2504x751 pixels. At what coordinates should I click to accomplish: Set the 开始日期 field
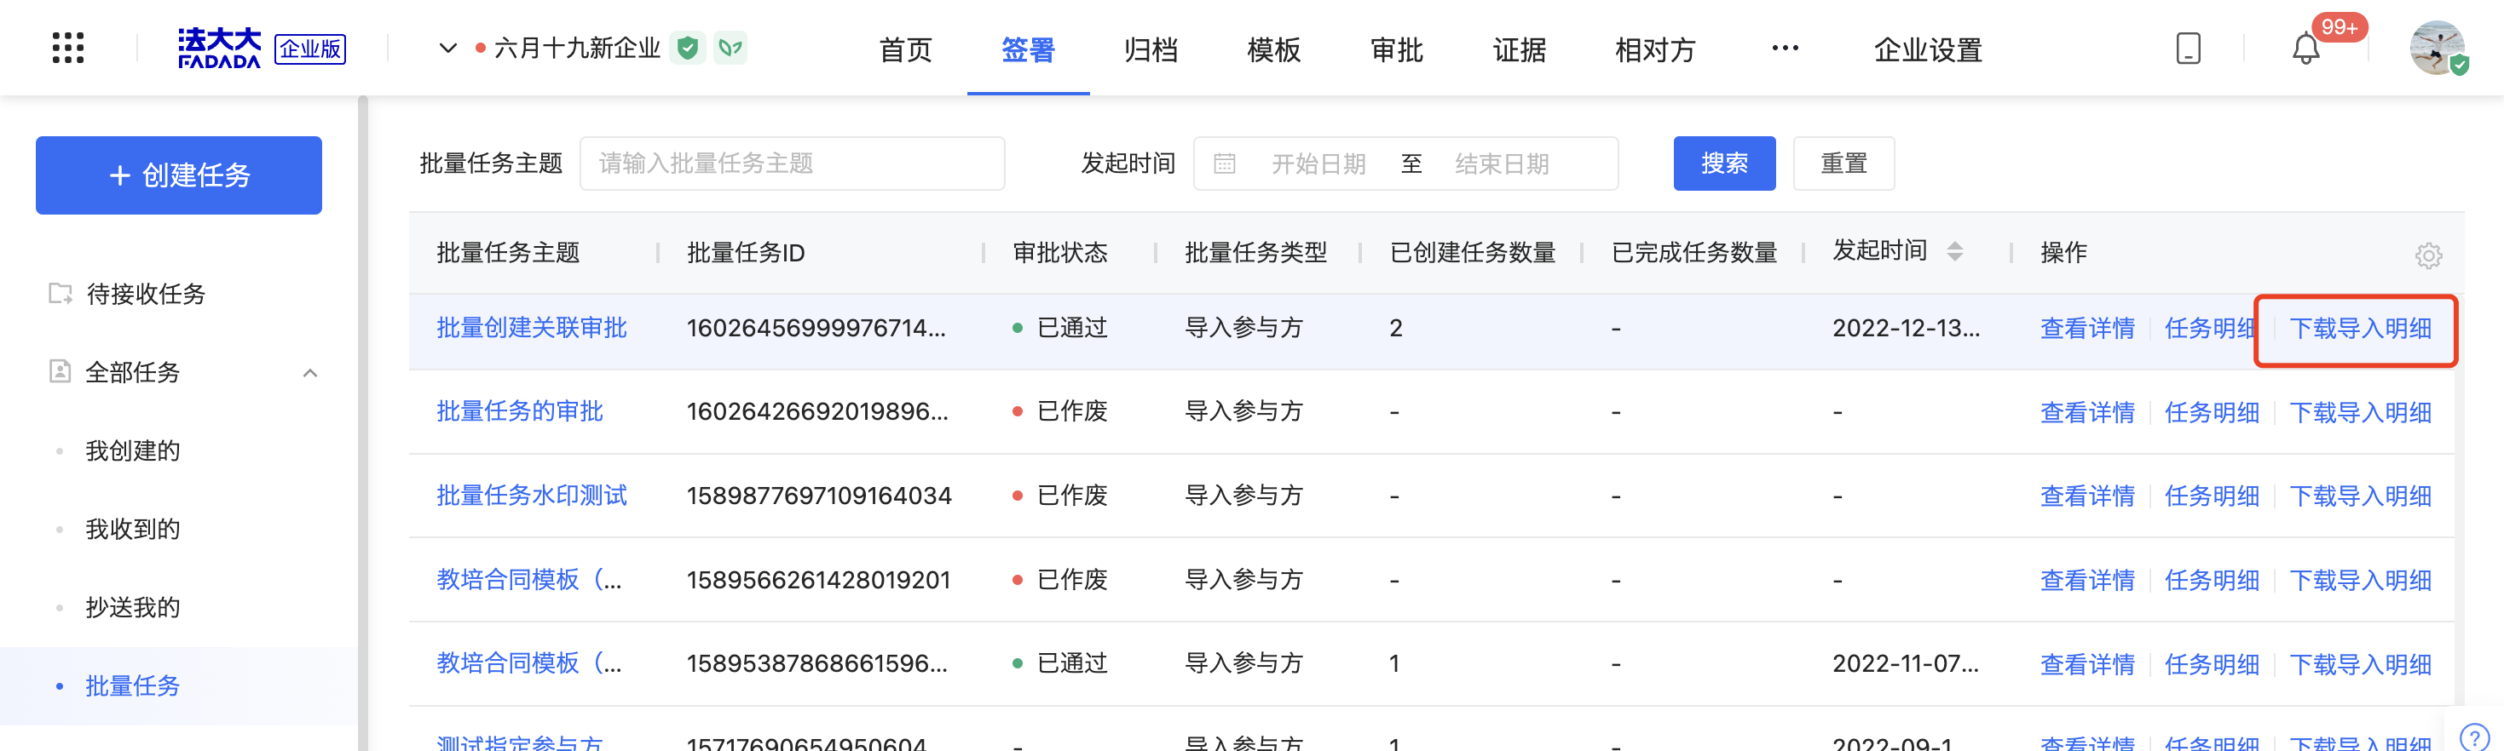(x=1318, y=163)
